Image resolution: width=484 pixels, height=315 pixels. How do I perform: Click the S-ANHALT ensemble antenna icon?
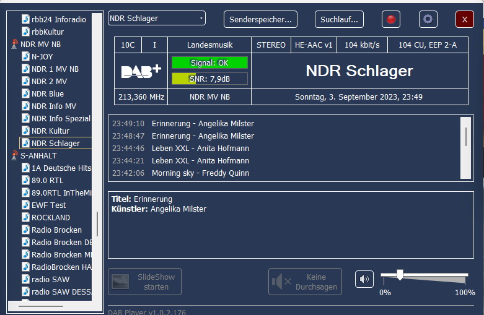pos(14,156)
